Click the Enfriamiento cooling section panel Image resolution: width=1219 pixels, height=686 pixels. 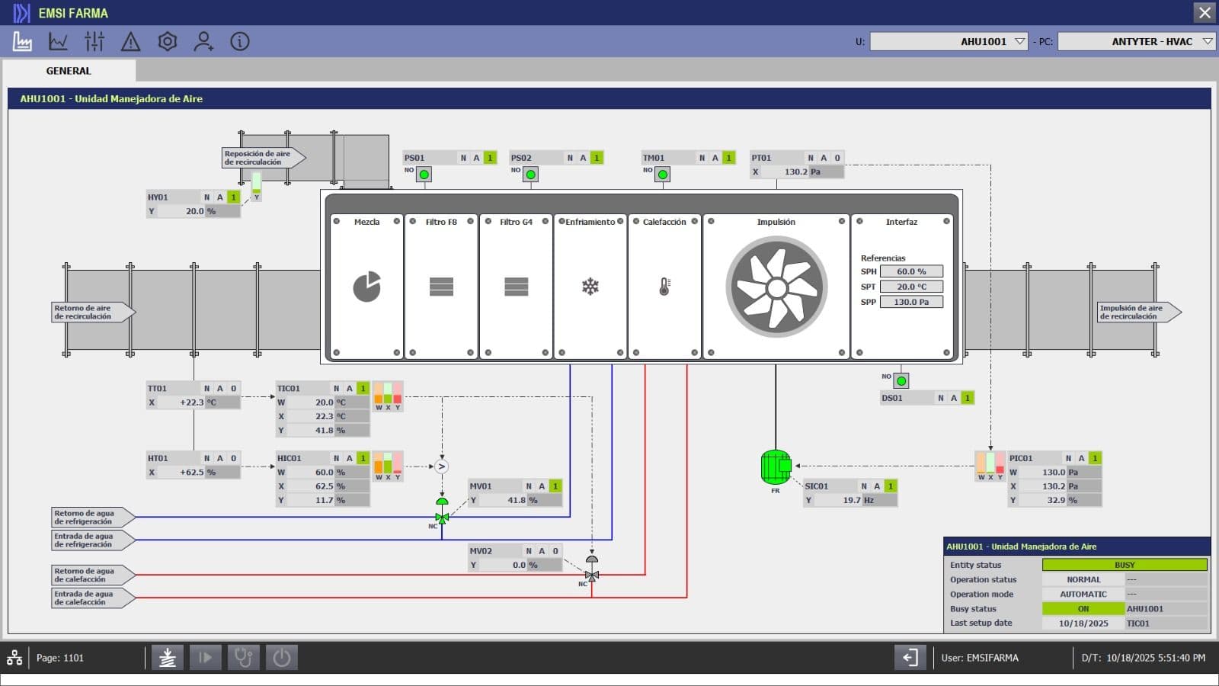tap(590, 287)
